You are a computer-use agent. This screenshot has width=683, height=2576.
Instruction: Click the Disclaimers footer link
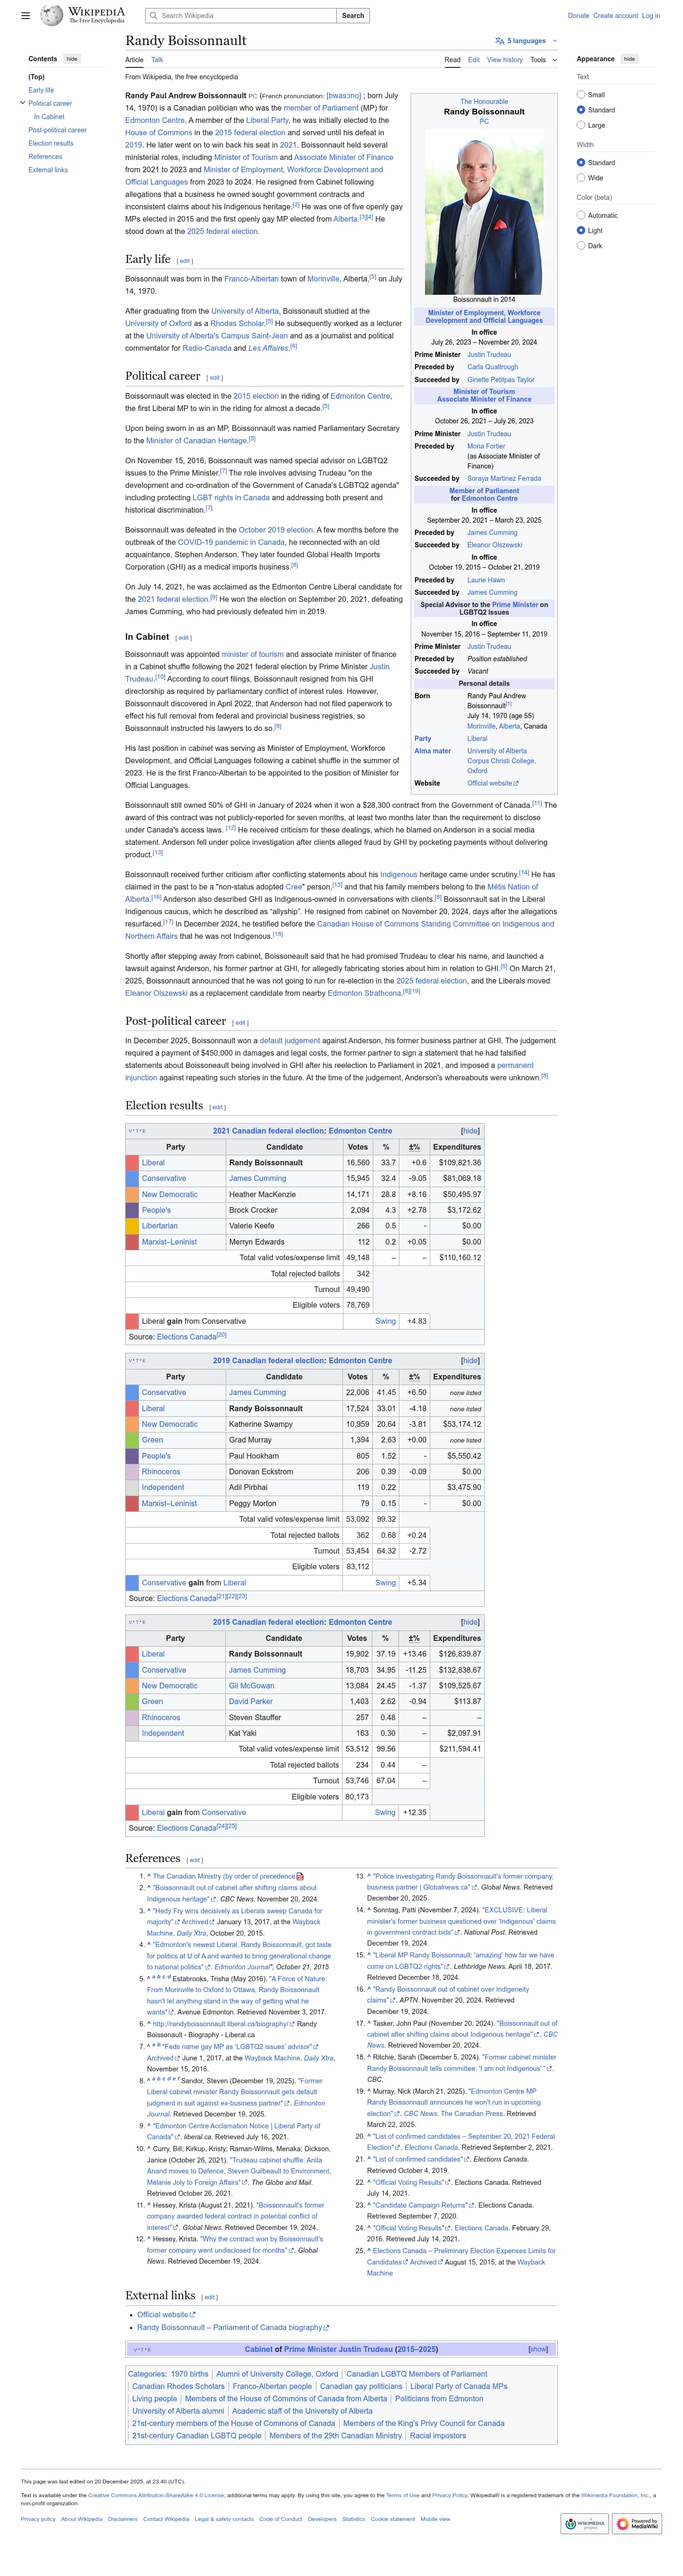[x=123, y=2519]
